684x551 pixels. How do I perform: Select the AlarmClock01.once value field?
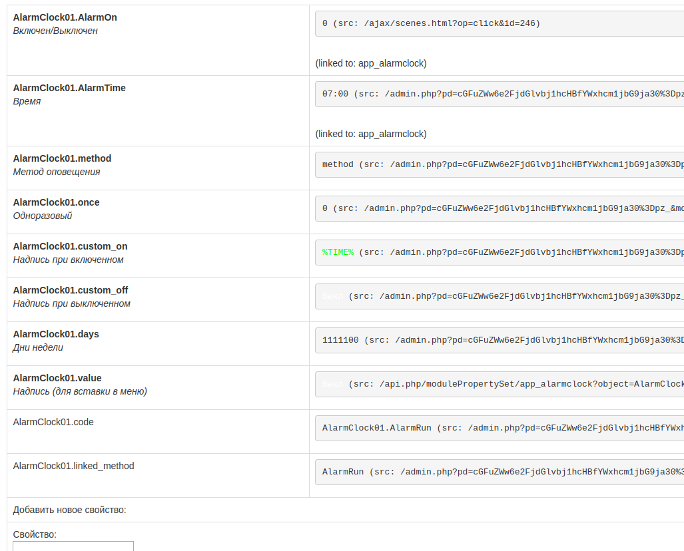[500, 208]
